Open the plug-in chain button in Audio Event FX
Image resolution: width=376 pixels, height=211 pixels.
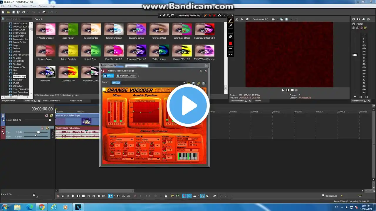click(x=201, y=71)
